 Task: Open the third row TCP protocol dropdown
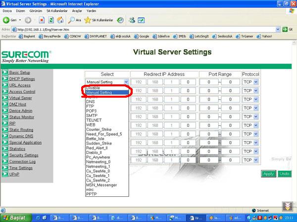256,99
